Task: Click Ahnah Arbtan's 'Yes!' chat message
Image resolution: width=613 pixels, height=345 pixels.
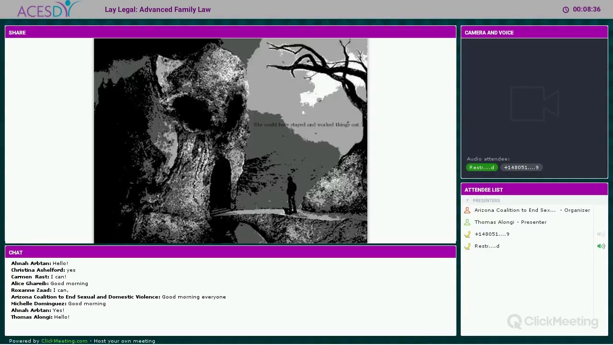Action: (38, 310)
